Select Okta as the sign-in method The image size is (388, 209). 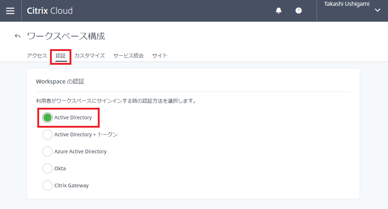[47, 168]
